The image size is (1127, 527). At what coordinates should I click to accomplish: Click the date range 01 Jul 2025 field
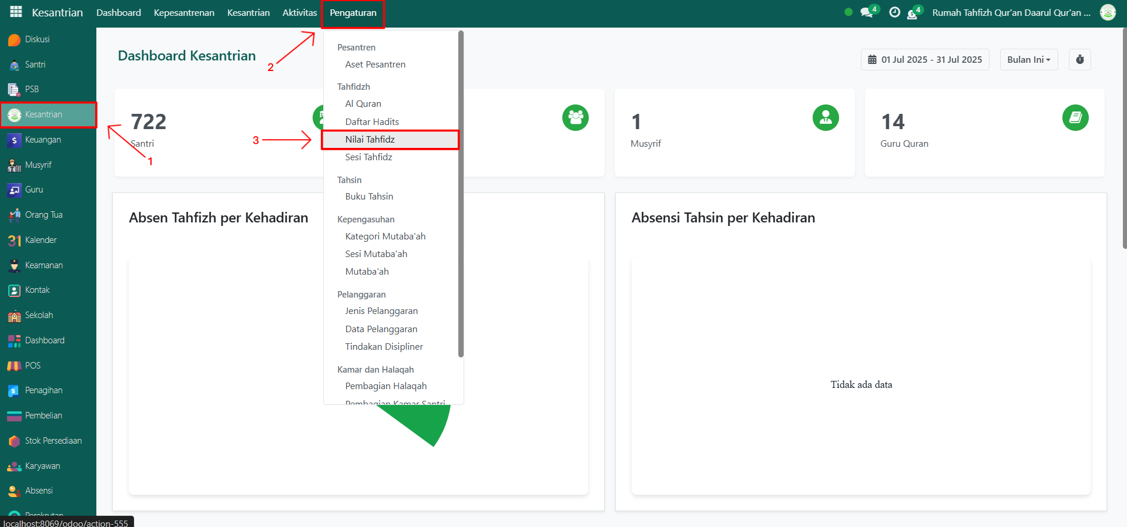pyautogui.click(x=925, y=59)
